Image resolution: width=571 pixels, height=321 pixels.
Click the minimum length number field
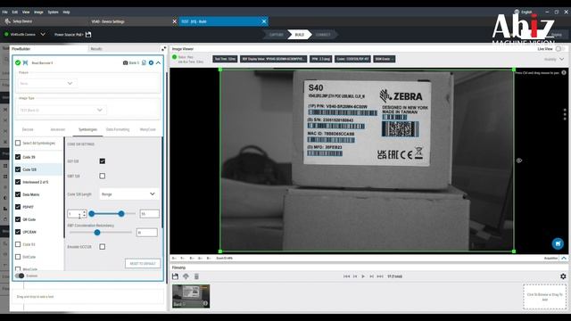77,214
